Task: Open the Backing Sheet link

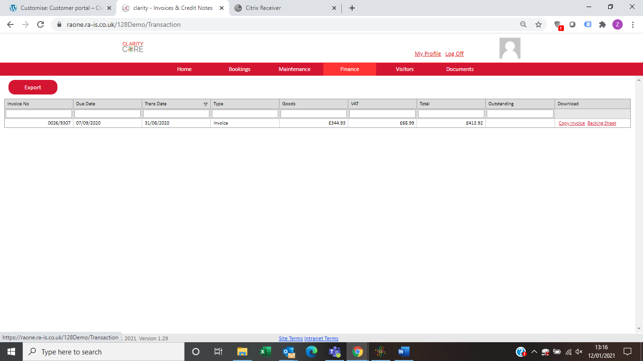Action: [x=602, y=123]
